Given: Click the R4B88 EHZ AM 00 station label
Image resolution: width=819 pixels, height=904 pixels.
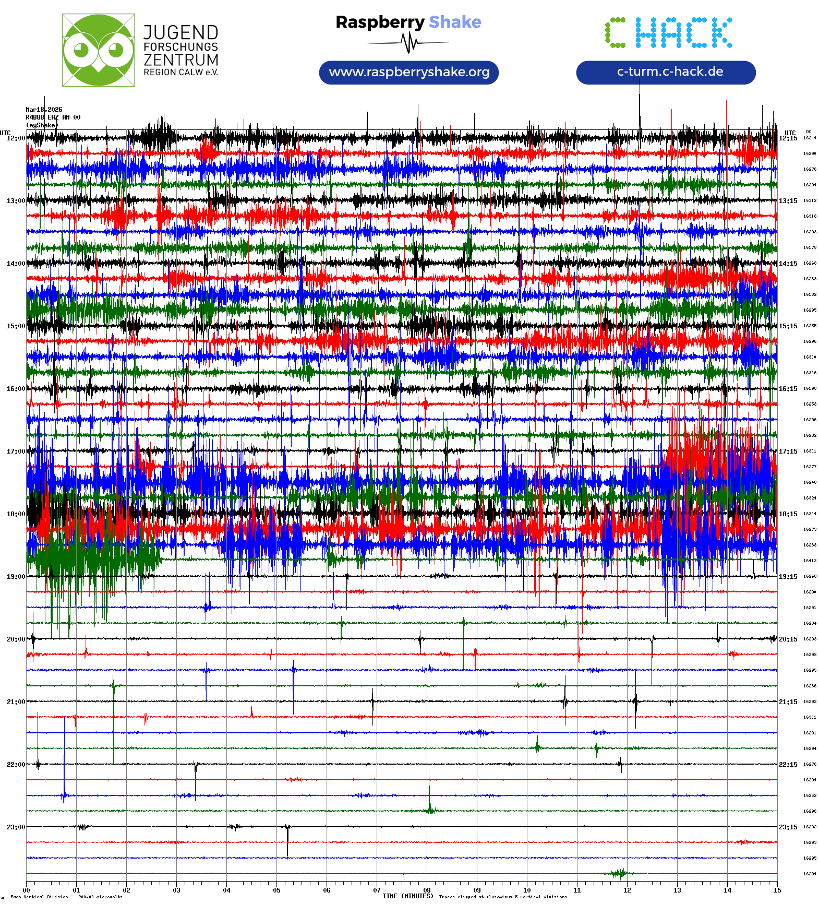Looking at the screenshot, I should coord(53,117).
